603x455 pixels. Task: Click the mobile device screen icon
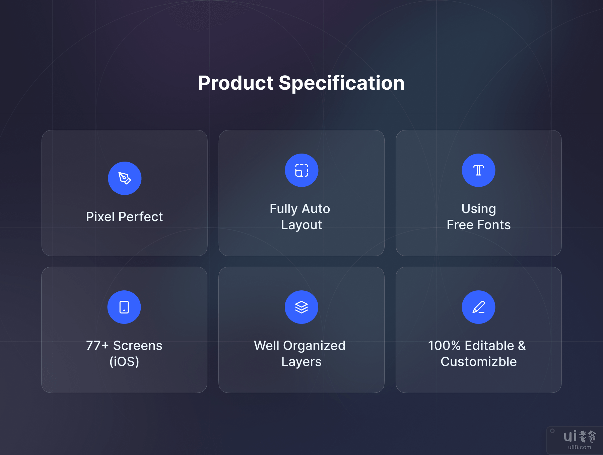[124, 307]
